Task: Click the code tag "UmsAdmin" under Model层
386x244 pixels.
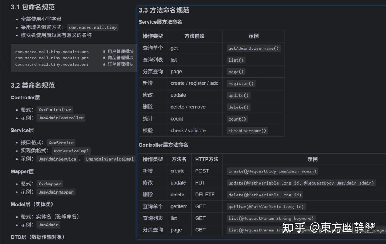Action: coord(49,225)
